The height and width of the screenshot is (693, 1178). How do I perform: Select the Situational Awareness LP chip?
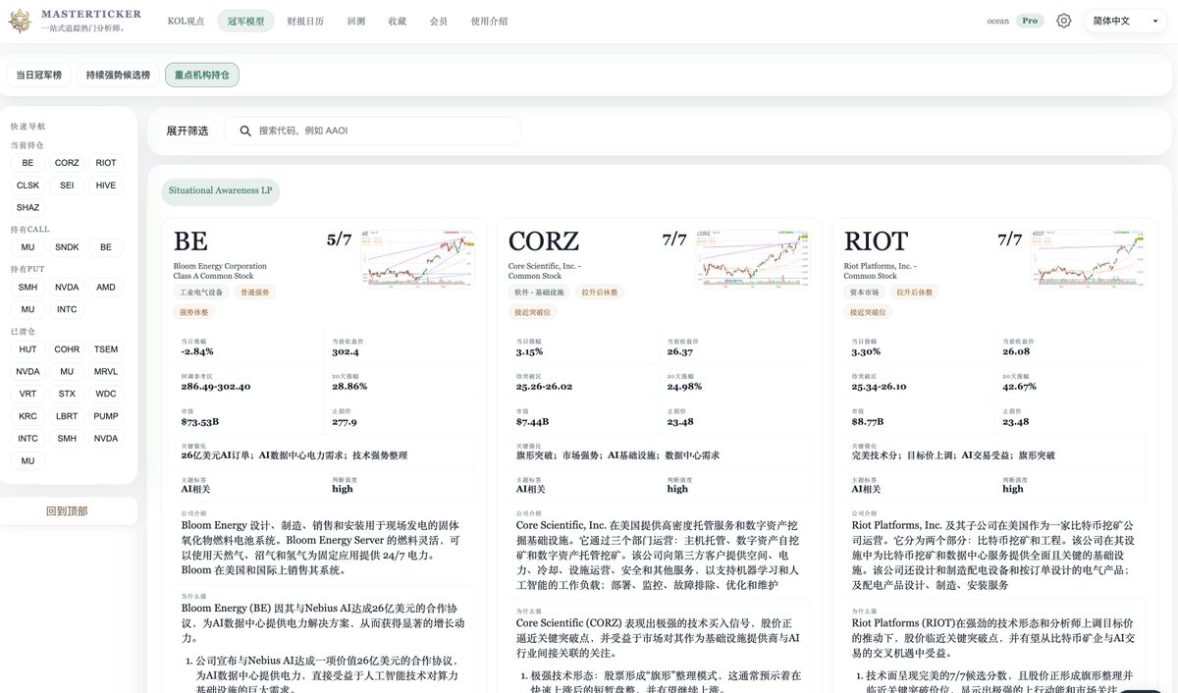[x=220, y=190]
